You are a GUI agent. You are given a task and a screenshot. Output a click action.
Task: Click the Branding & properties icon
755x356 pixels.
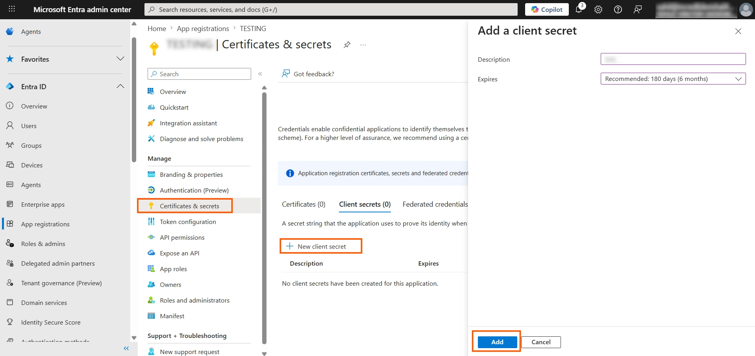(x=151, y=174)
